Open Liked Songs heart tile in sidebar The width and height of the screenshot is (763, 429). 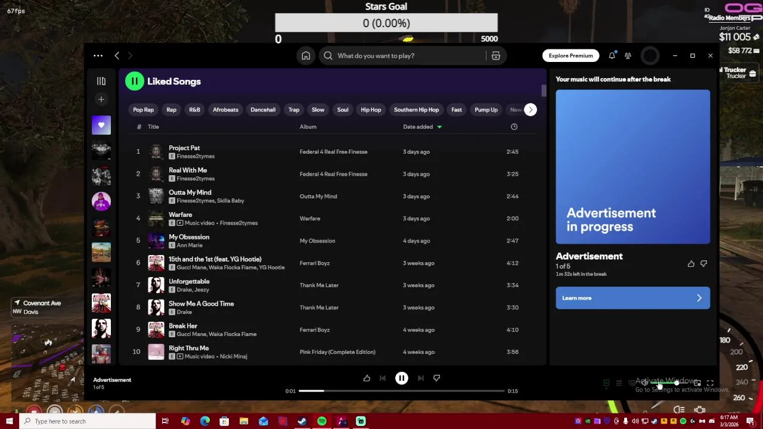[101, 125]
